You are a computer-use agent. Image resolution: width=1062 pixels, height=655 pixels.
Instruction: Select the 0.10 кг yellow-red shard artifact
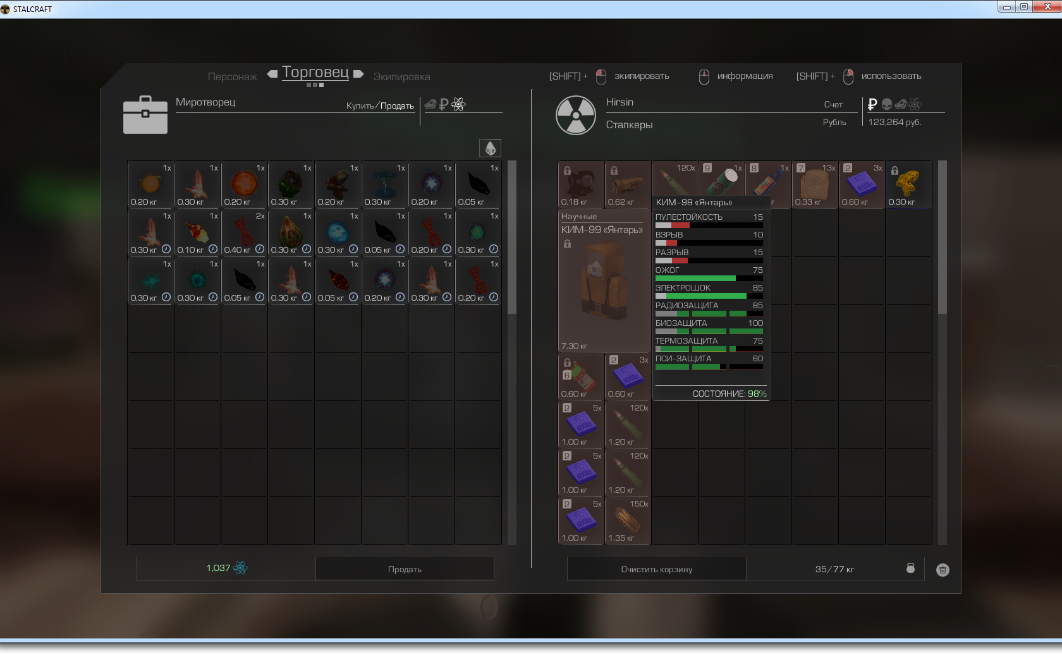tap(197, 232)
